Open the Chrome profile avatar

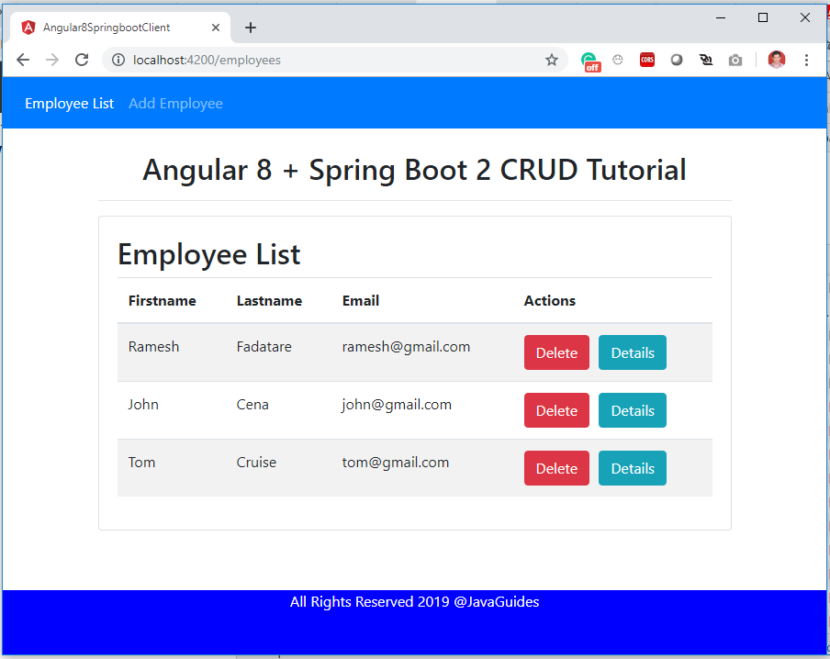coord(777,60)
